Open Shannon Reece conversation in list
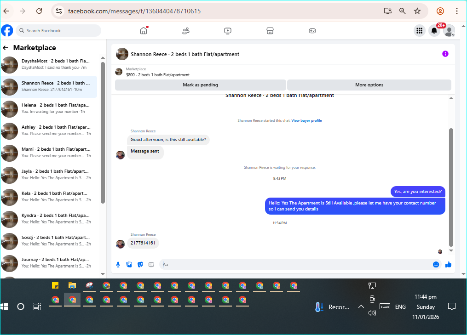 49,86
